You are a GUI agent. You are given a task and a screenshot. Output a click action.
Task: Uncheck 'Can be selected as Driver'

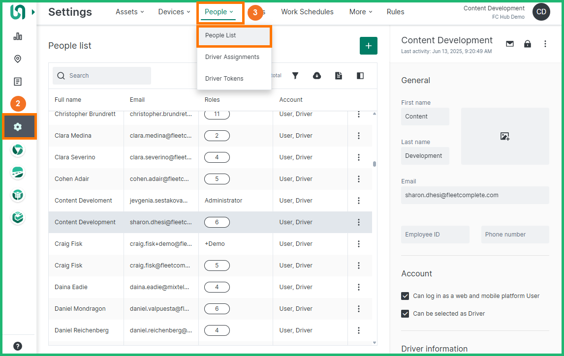pyautogui.click(x=405, y=314)
